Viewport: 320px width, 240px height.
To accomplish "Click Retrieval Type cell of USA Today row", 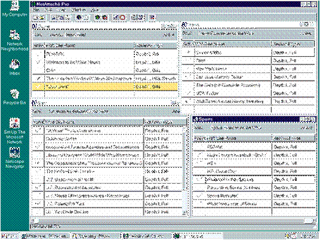I will coord(293,93).
